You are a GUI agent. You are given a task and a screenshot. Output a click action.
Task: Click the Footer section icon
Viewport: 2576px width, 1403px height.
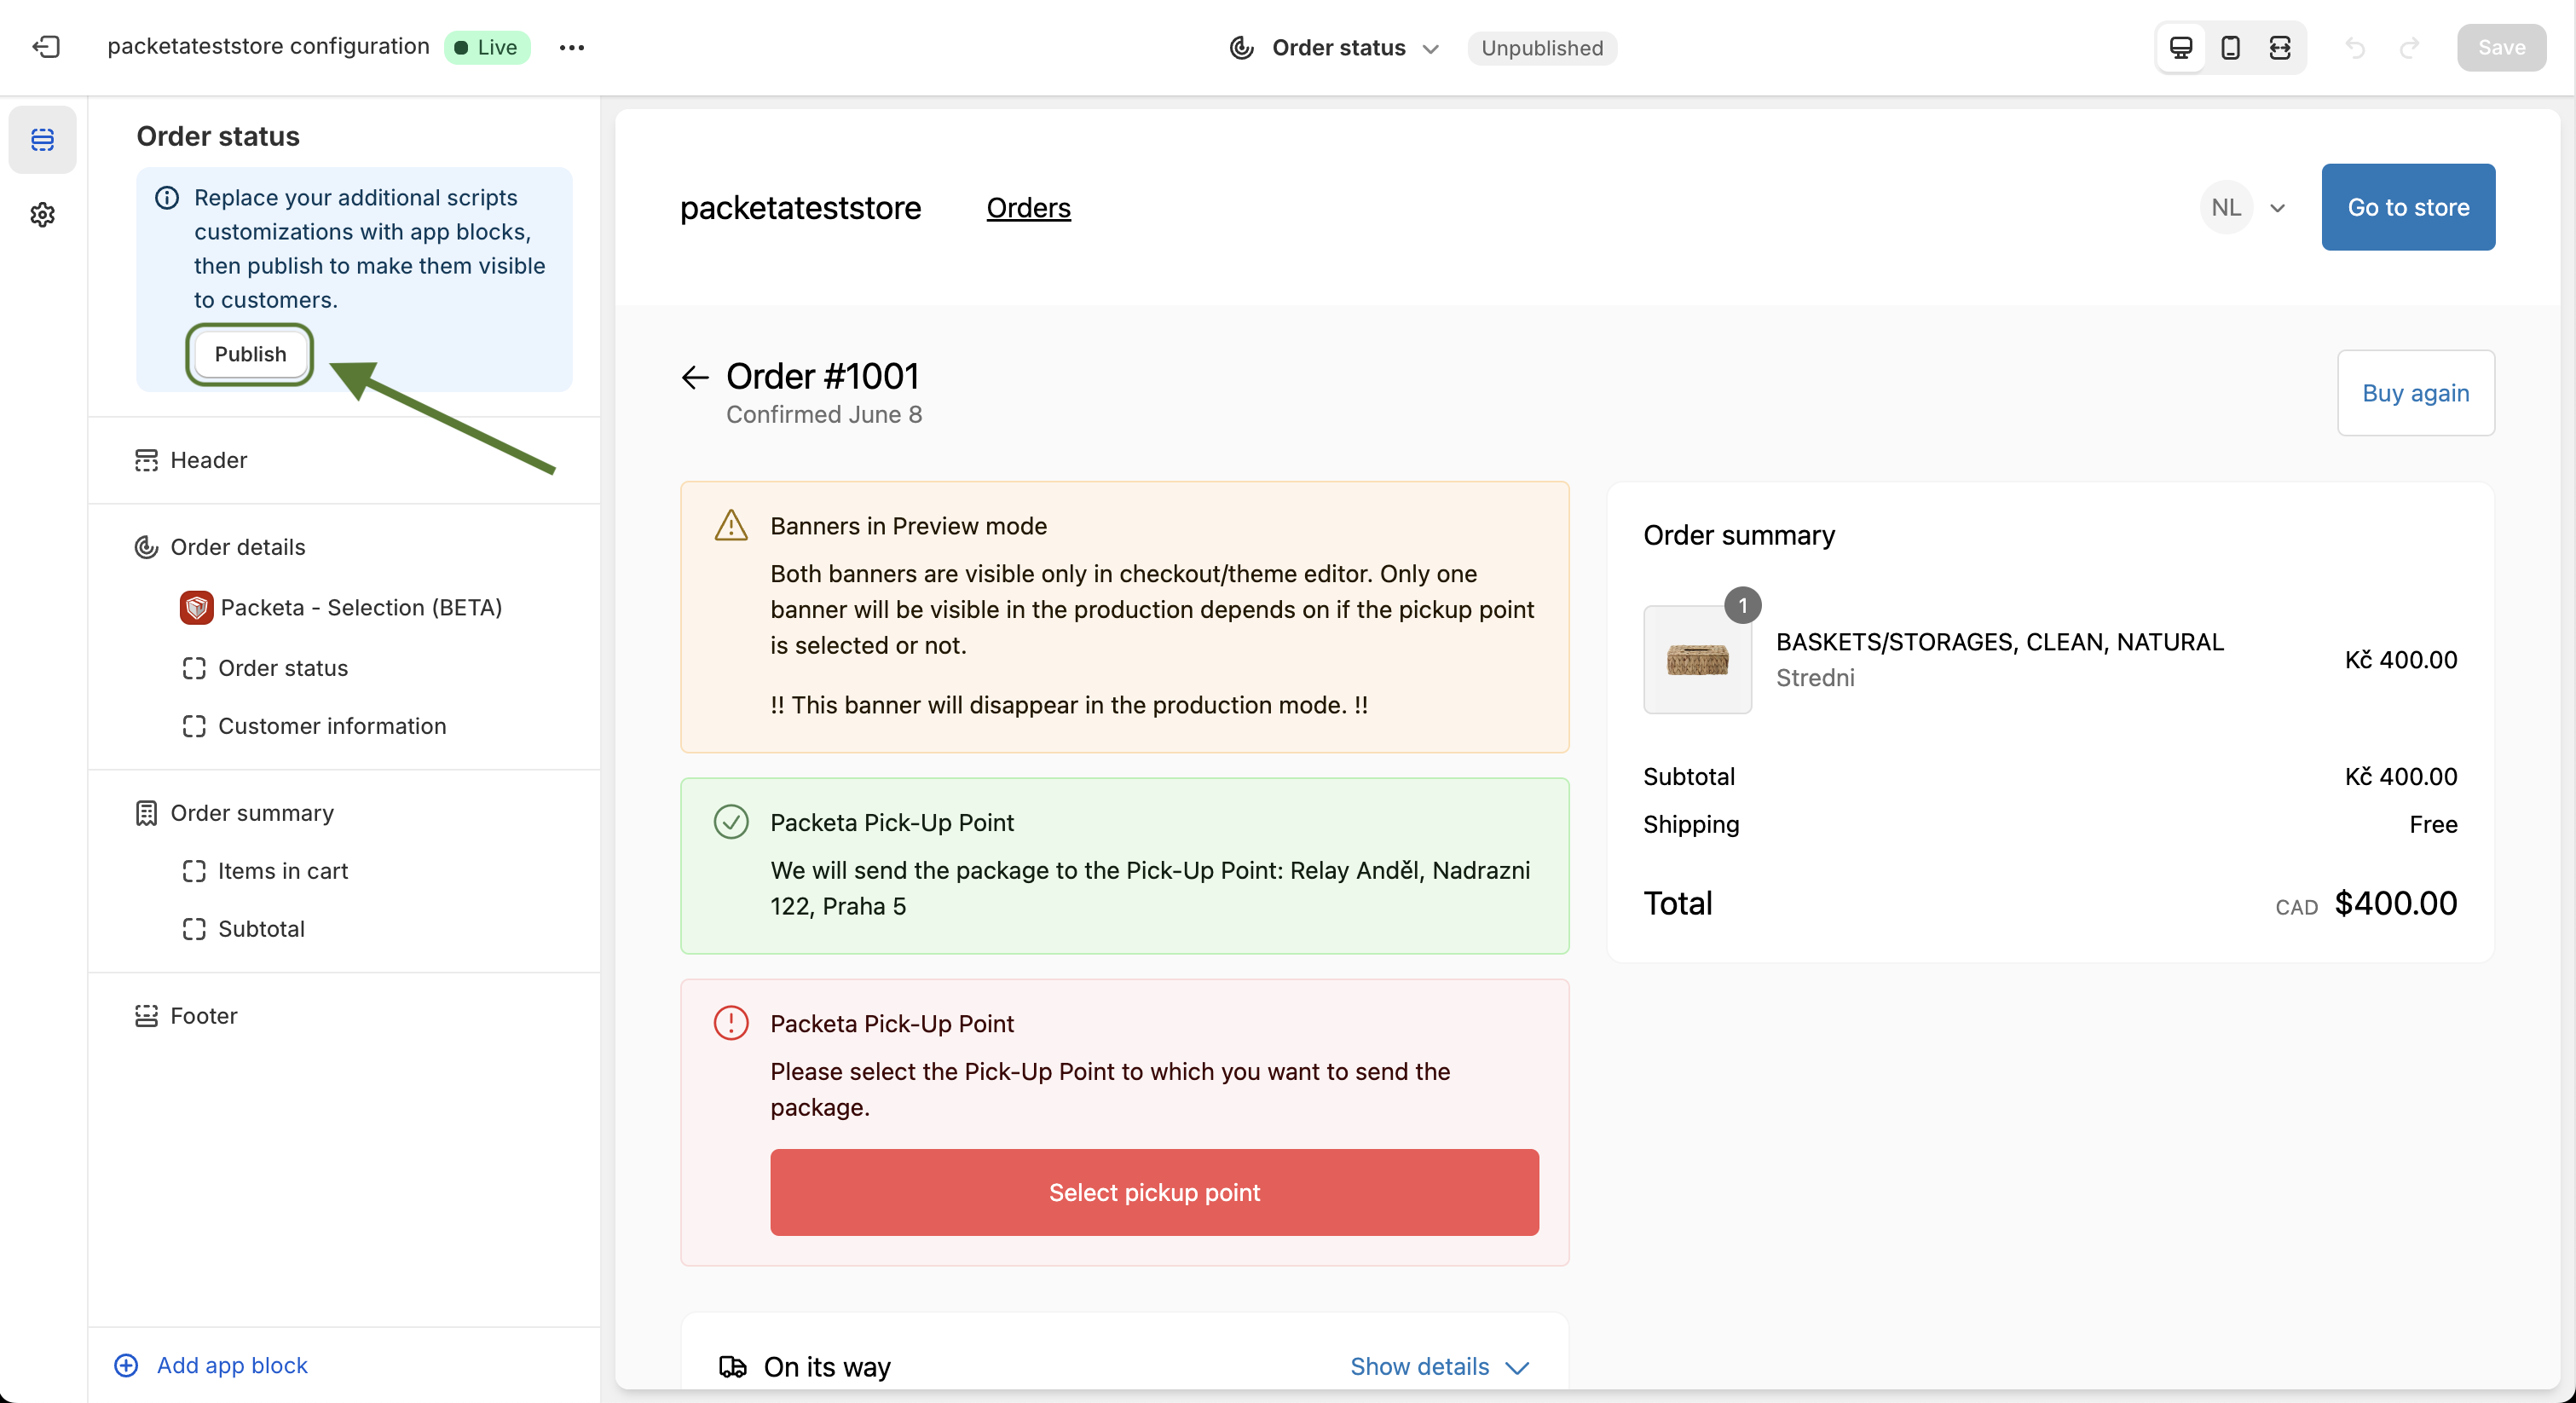[x=146, y=1016]
